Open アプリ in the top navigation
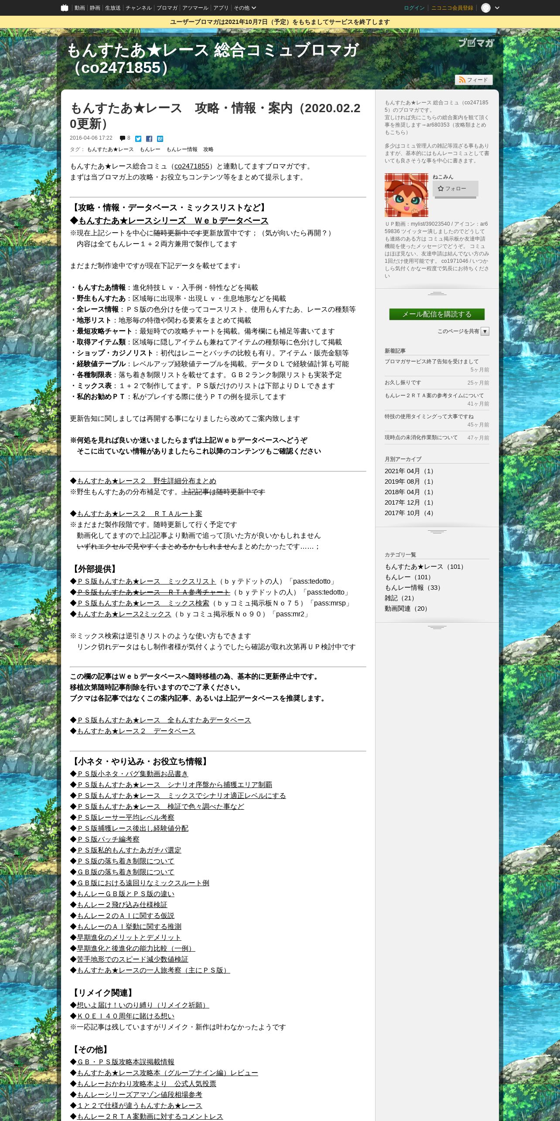The width and height of the screenshot is (560, 1121). click(221, 8)
